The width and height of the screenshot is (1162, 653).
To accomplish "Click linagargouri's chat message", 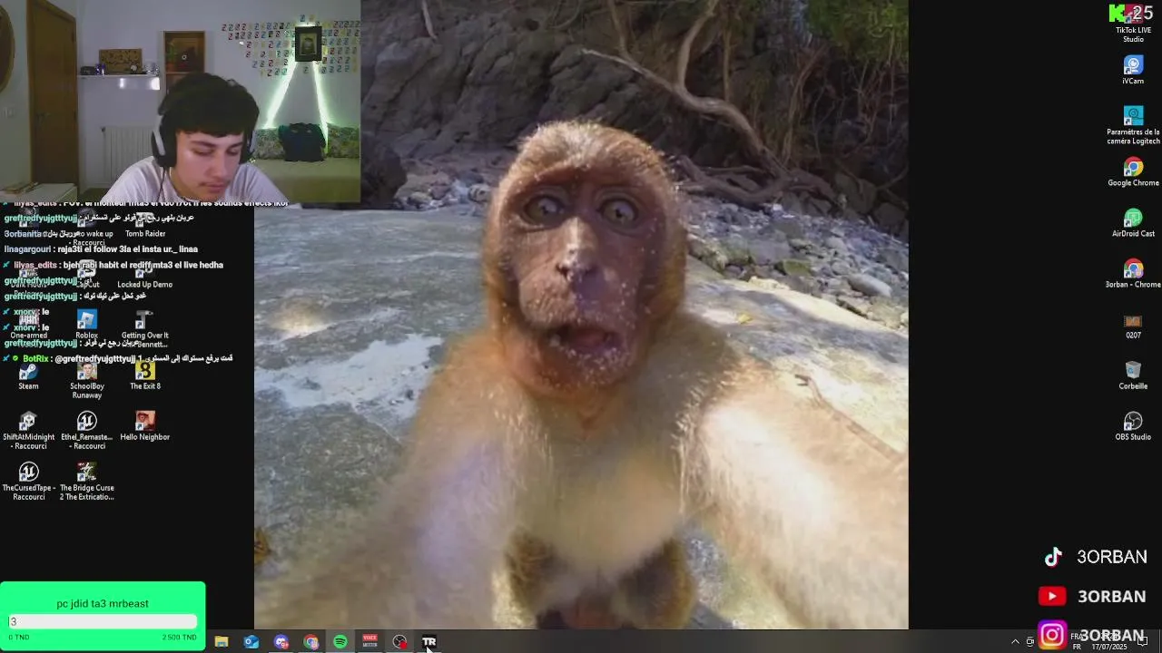I will [101, 249].
